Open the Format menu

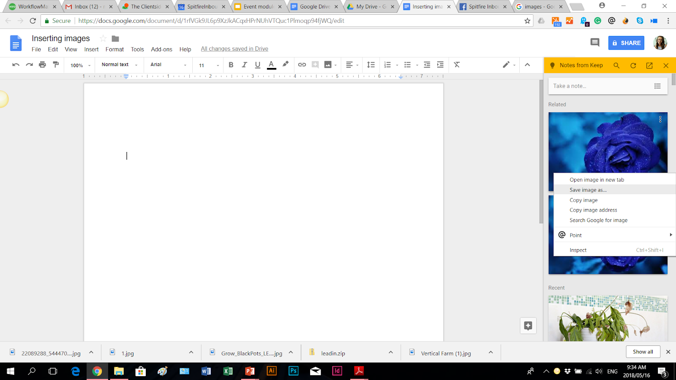(114, 49)
